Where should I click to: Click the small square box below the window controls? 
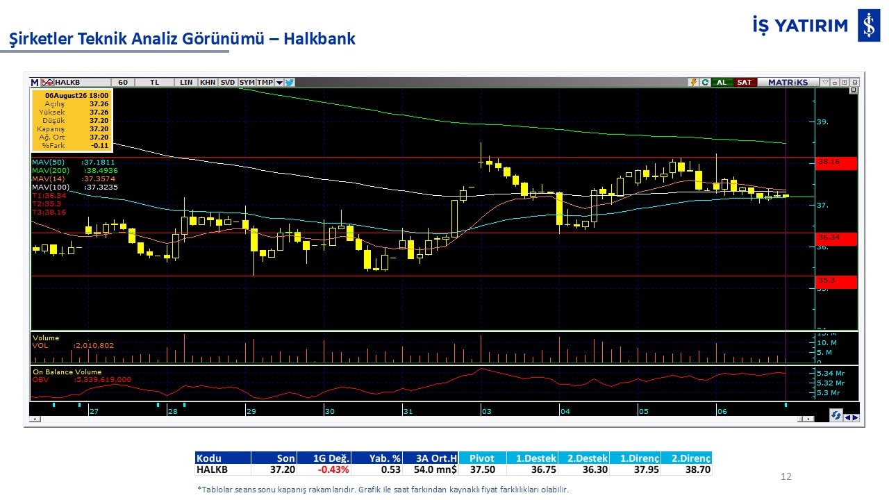(854, 90)
